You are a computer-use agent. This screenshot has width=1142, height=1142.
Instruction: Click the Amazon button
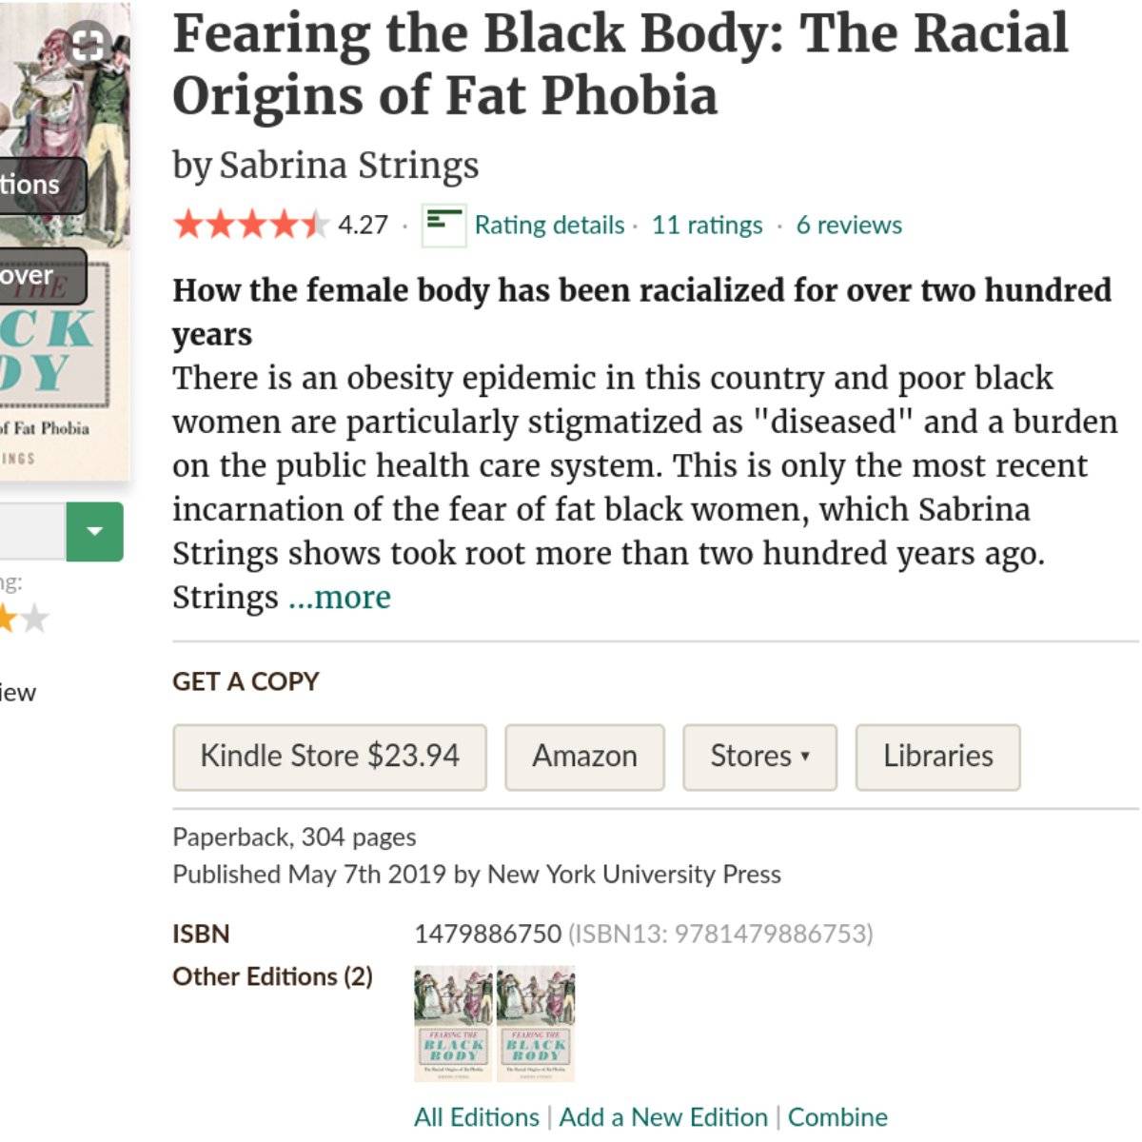(584, 757)
